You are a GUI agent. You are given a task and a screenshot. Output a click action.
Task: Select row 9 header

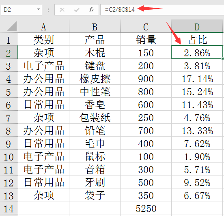(x=9, y=143)
